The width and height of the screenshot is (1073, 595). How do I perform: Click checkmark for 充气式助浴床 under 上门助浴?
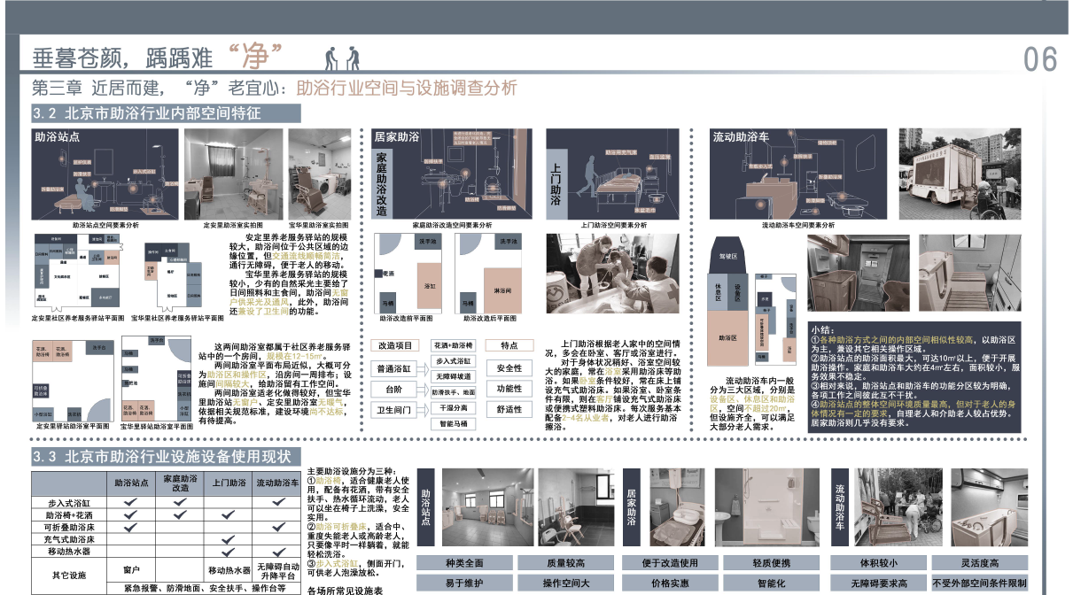229,539
